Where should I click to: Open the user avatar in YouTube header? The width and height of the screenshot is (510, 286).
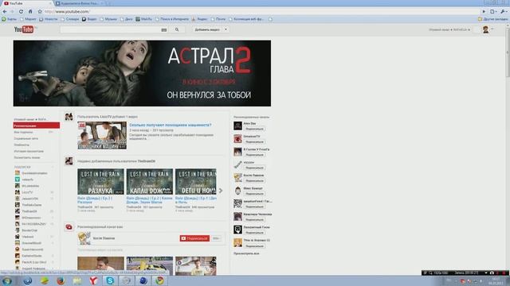click(485, 29)
